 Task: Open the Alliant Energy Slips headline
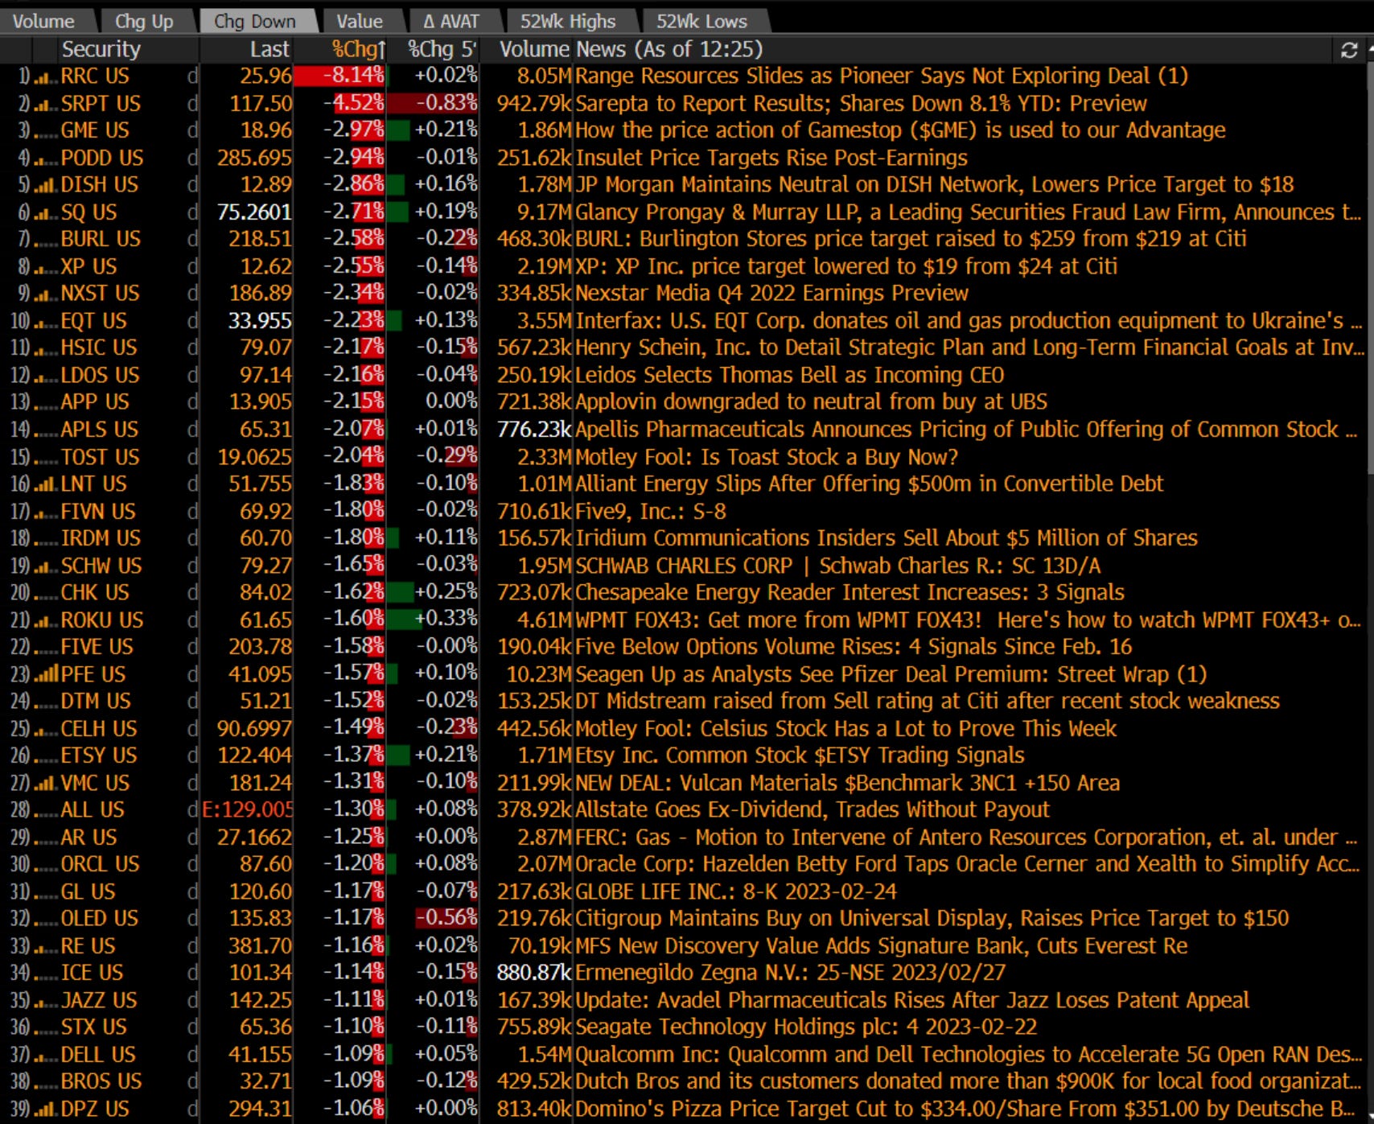click(870, 484)
